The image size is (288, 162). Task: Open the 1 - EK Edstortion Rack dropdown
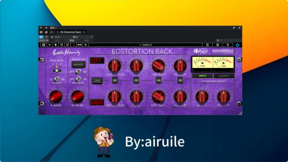[x=71, y=32]
